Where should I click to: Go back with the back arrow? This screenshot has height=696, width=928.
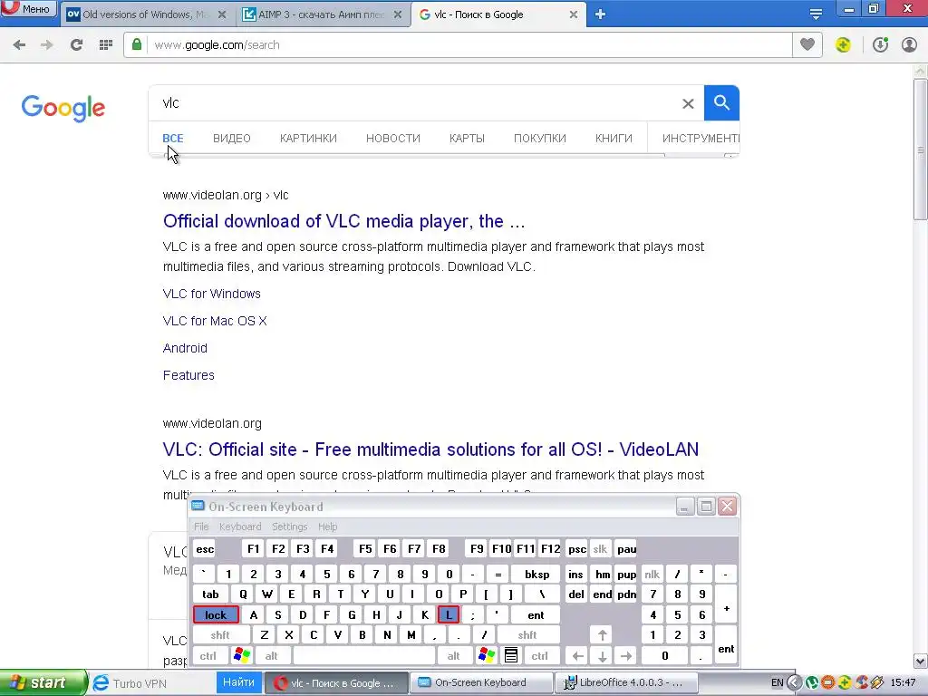19,45
